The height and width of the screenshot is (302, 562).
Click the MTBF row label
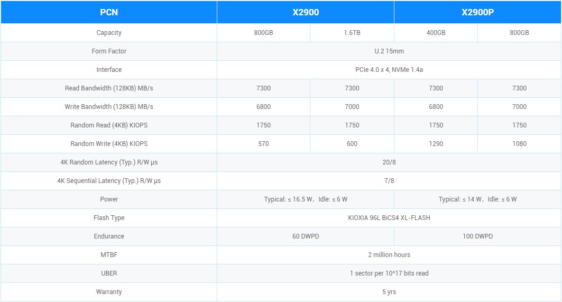109,255
